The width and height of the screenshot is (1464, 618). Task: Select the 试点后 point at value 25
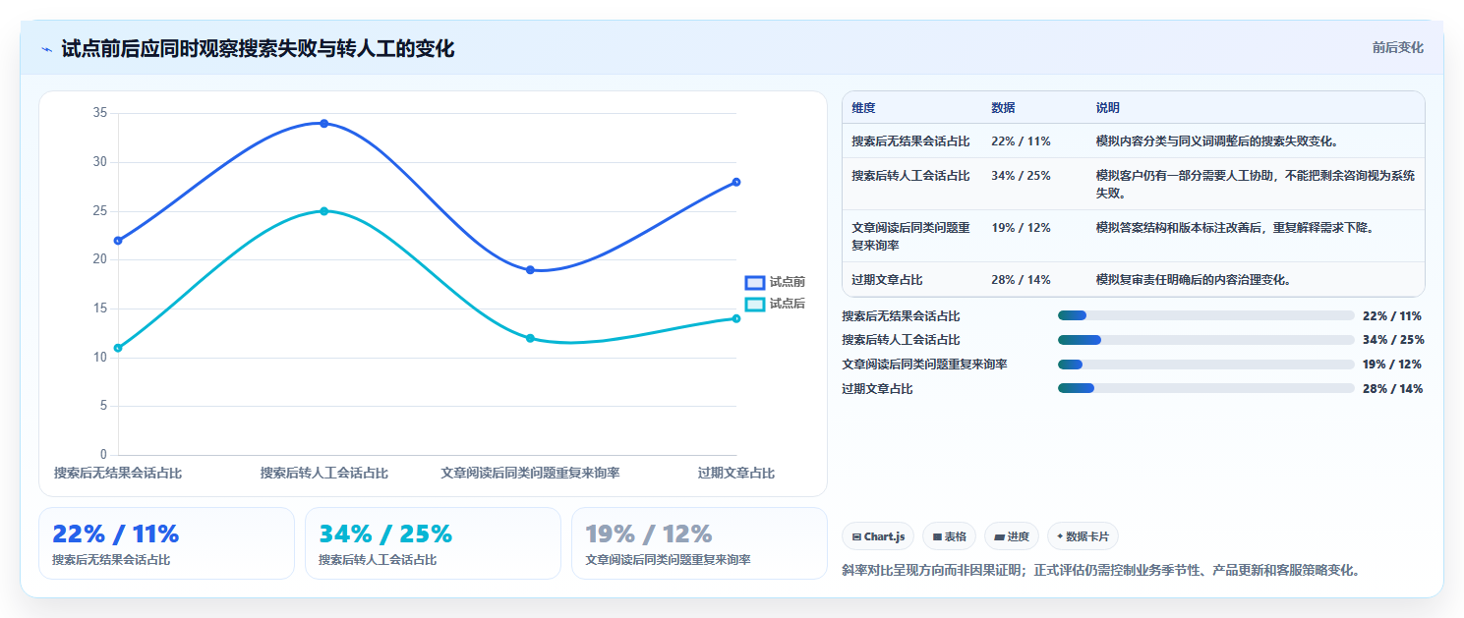pos(323,211)
